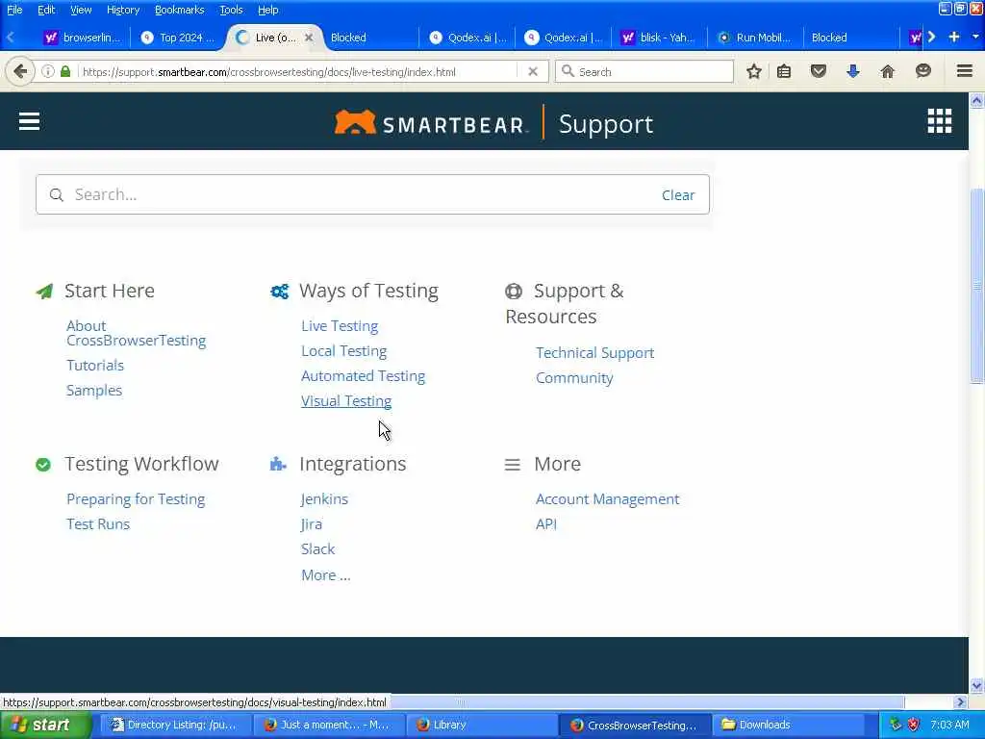
Task: Click the SmartBear logo
Action: [x=430, y=123]
